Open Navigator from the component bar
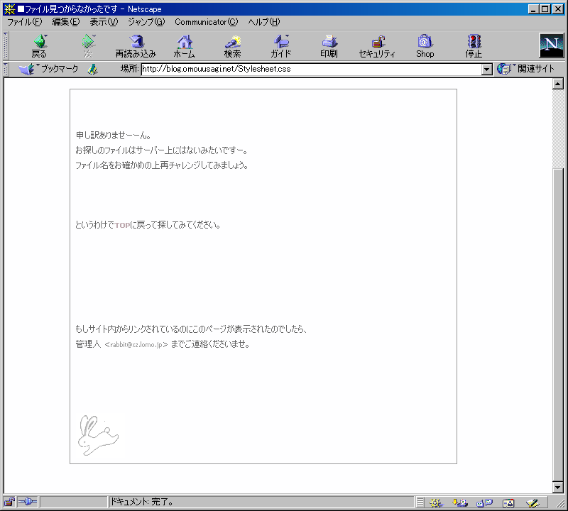 [436, 502]
